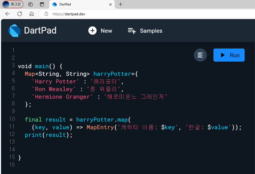
Task: Click the '한글: $value' string
Action: tap(208, 127)
